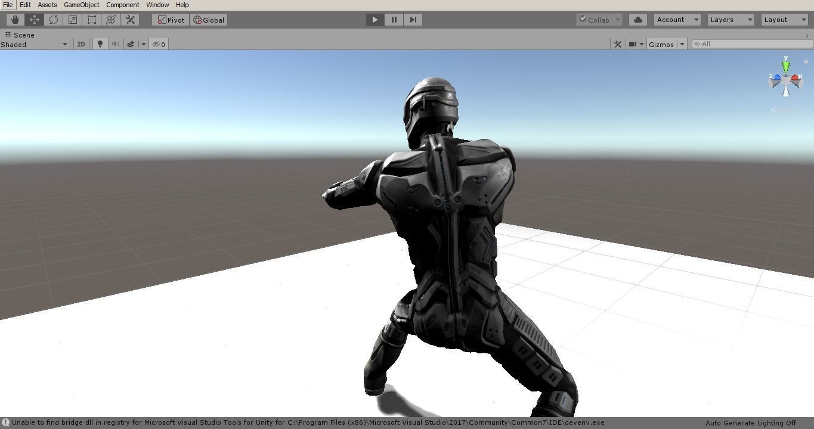Select the Scene tab
Screen dimensions: 814x429
tap(20, 35)
